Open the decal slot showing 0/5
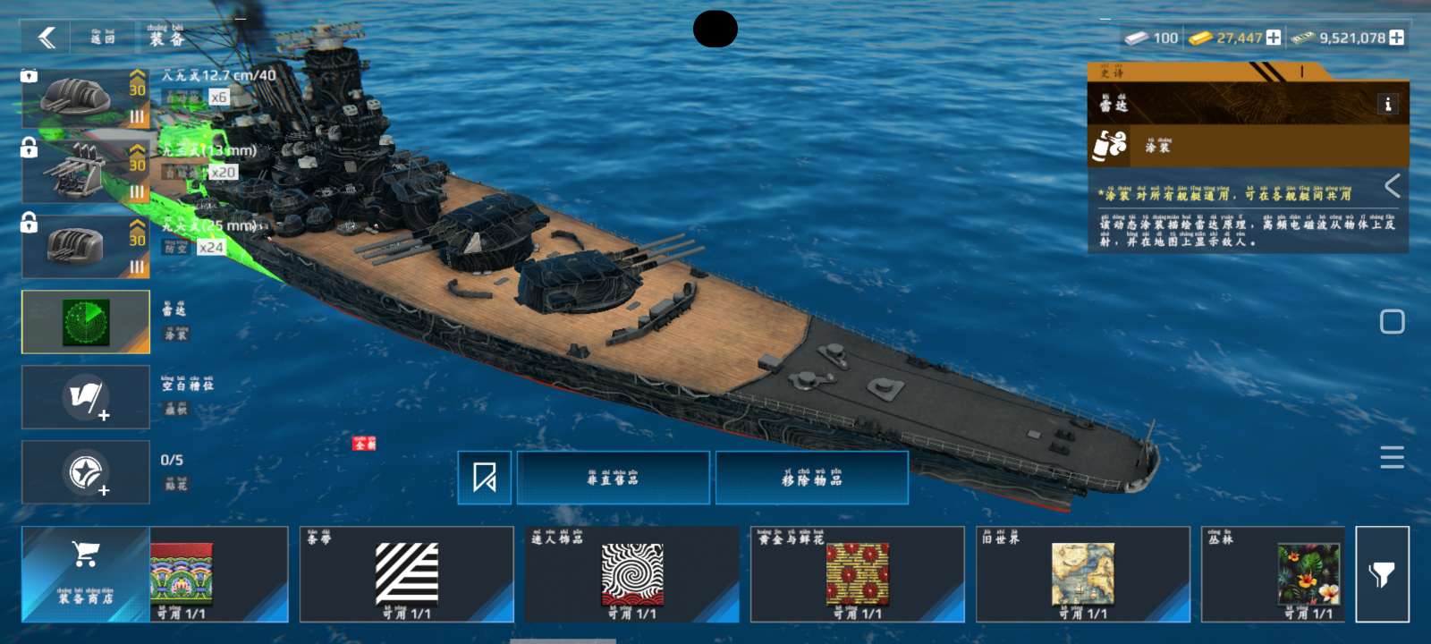This screenshot has height=644, width=1431. click(86, 472)
